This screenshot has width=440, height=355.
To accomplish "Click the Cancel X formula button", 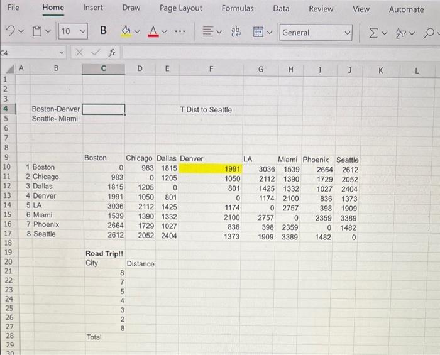I will pyautogui.click(x=79, y=52).
